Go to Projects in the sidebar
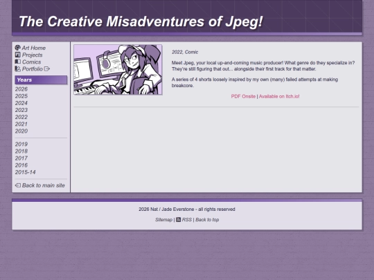Screen dimensions: 374x280 click(x=32, y=55)
